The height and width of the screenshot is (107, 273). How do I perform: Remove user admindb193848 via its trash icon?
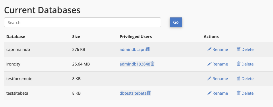(152, 64)
